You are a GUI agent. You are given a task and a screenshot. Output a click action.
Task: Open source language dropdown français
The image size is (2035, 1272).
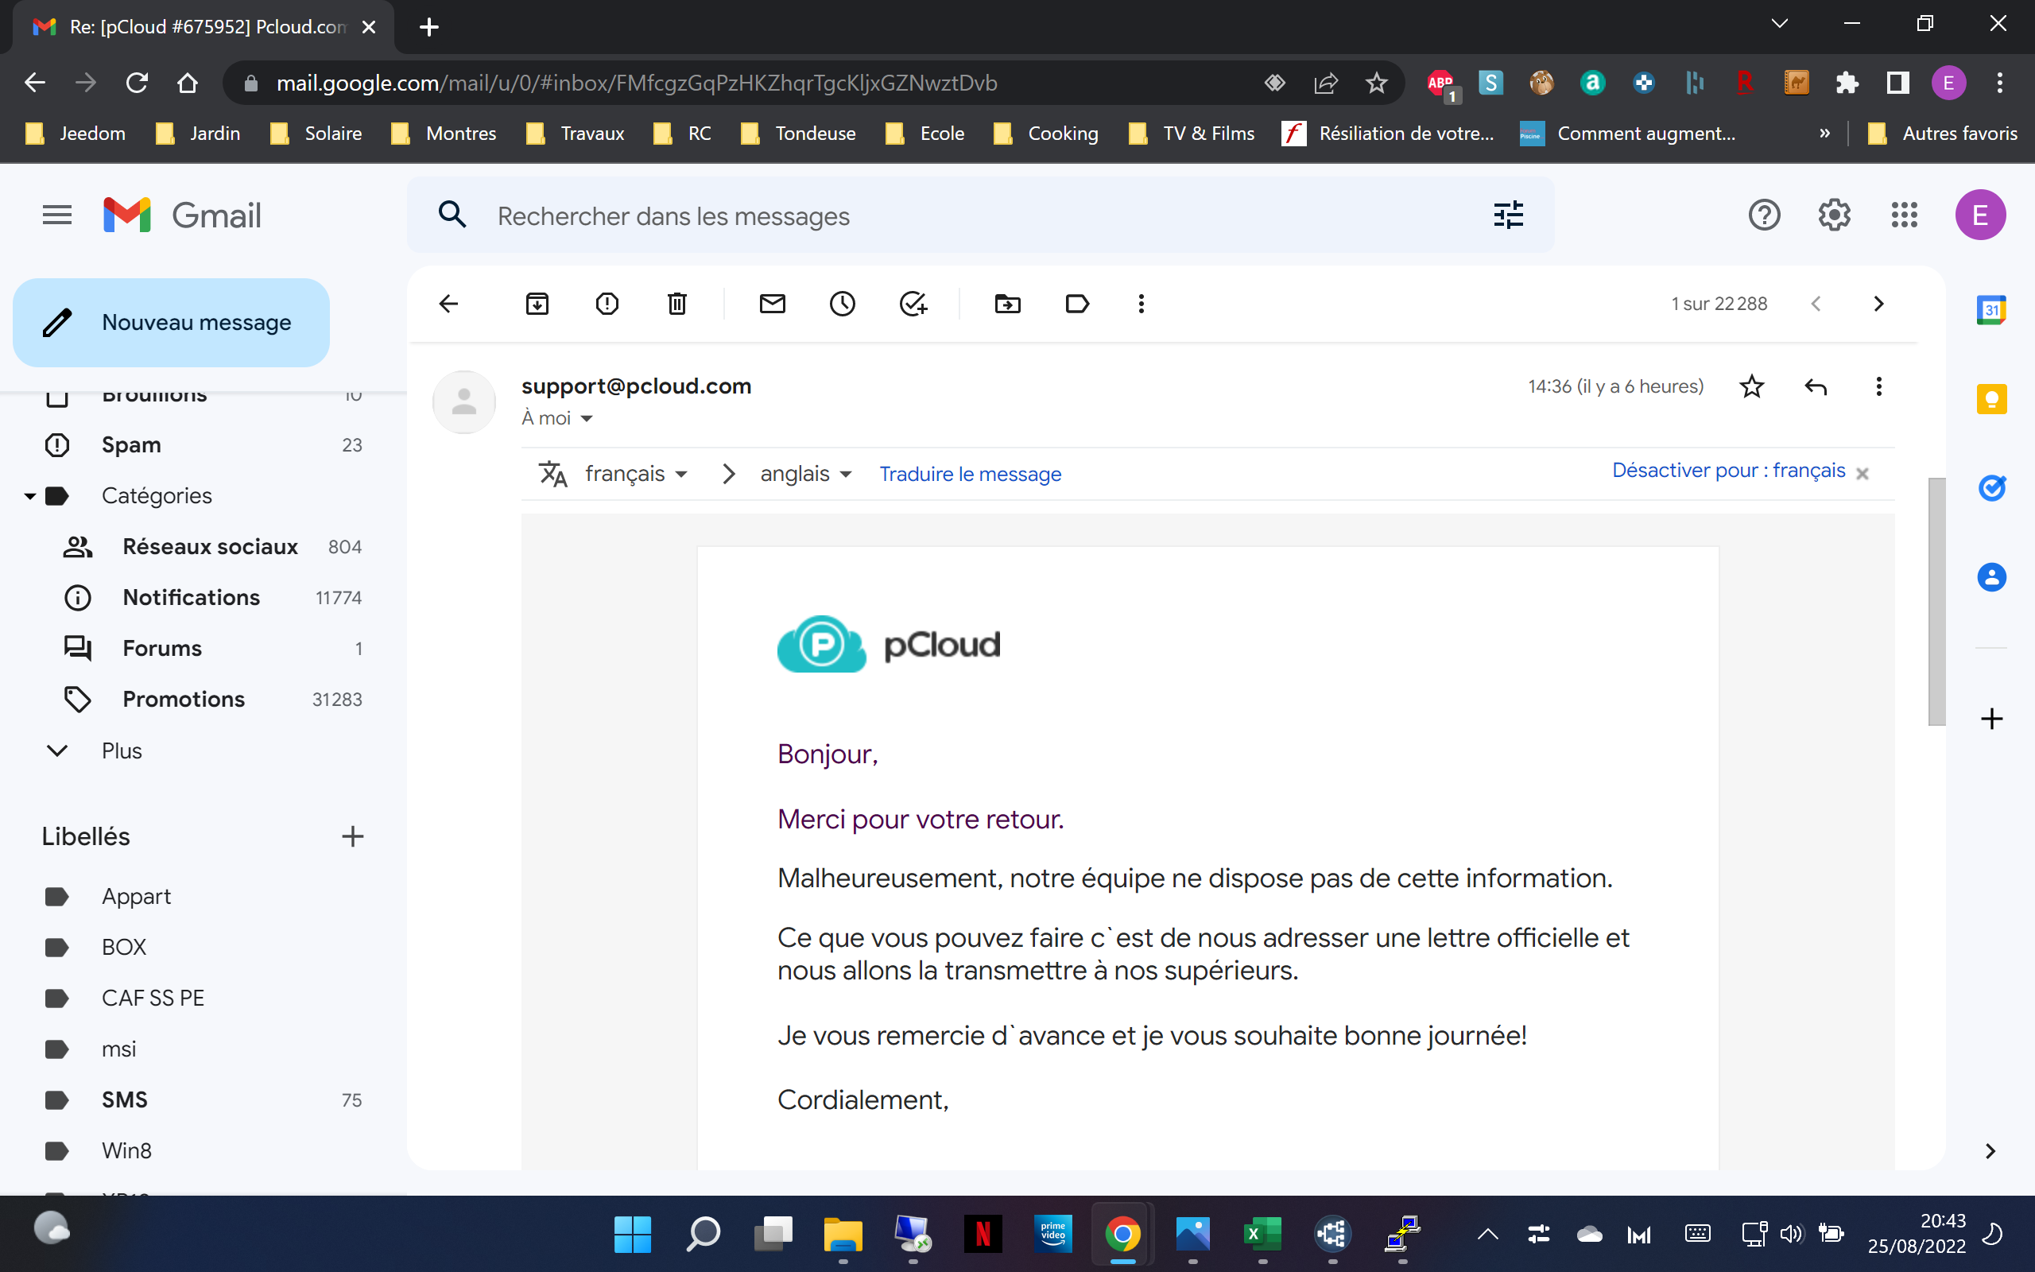coord(637,474)
